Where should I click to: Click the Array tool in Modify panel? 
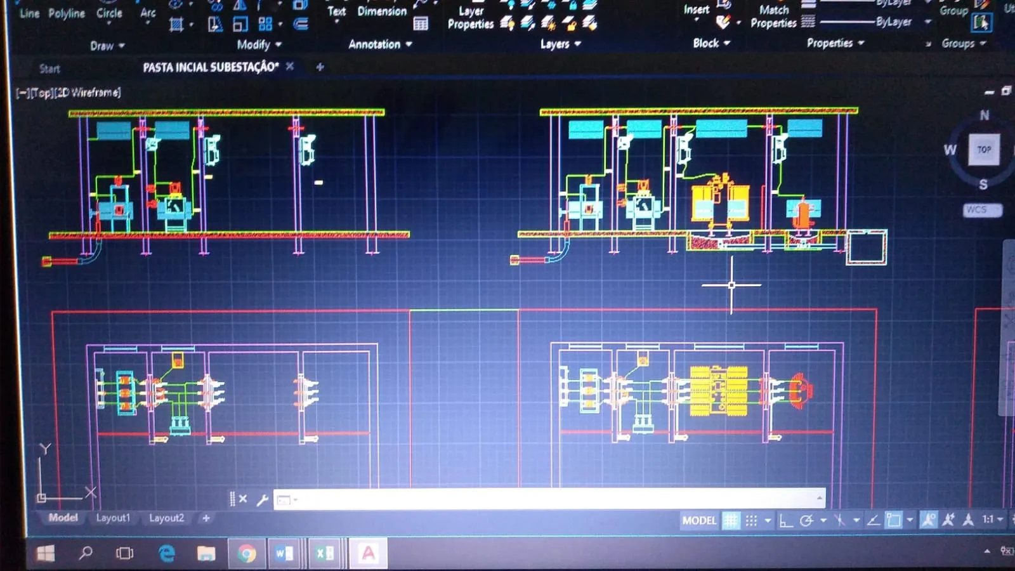[265, 24]
